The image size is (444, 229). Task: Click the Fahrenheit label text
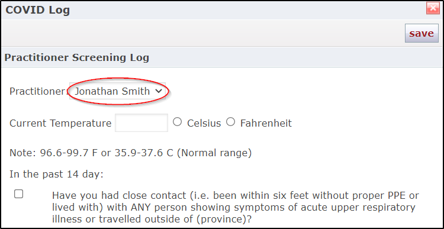click(266, 124)
